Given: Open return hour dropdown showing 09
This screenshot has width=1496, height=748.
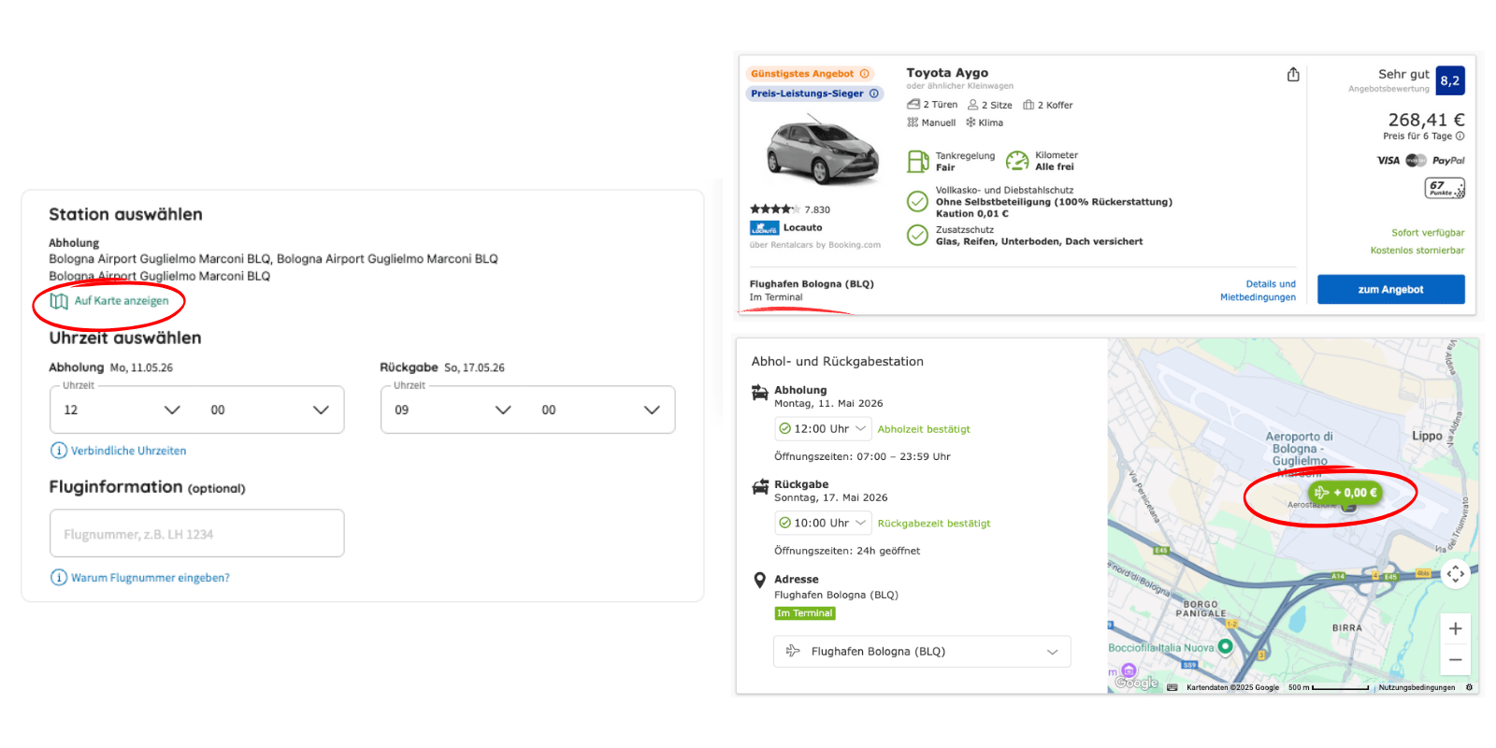Looking at the screenshot, I should coord(453,410).
